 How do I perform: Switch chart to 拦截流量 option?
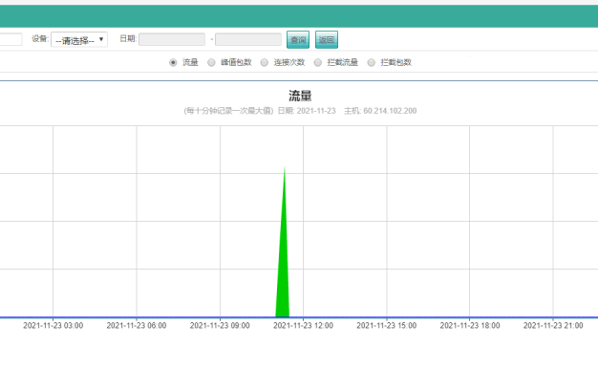pos(318,62)
